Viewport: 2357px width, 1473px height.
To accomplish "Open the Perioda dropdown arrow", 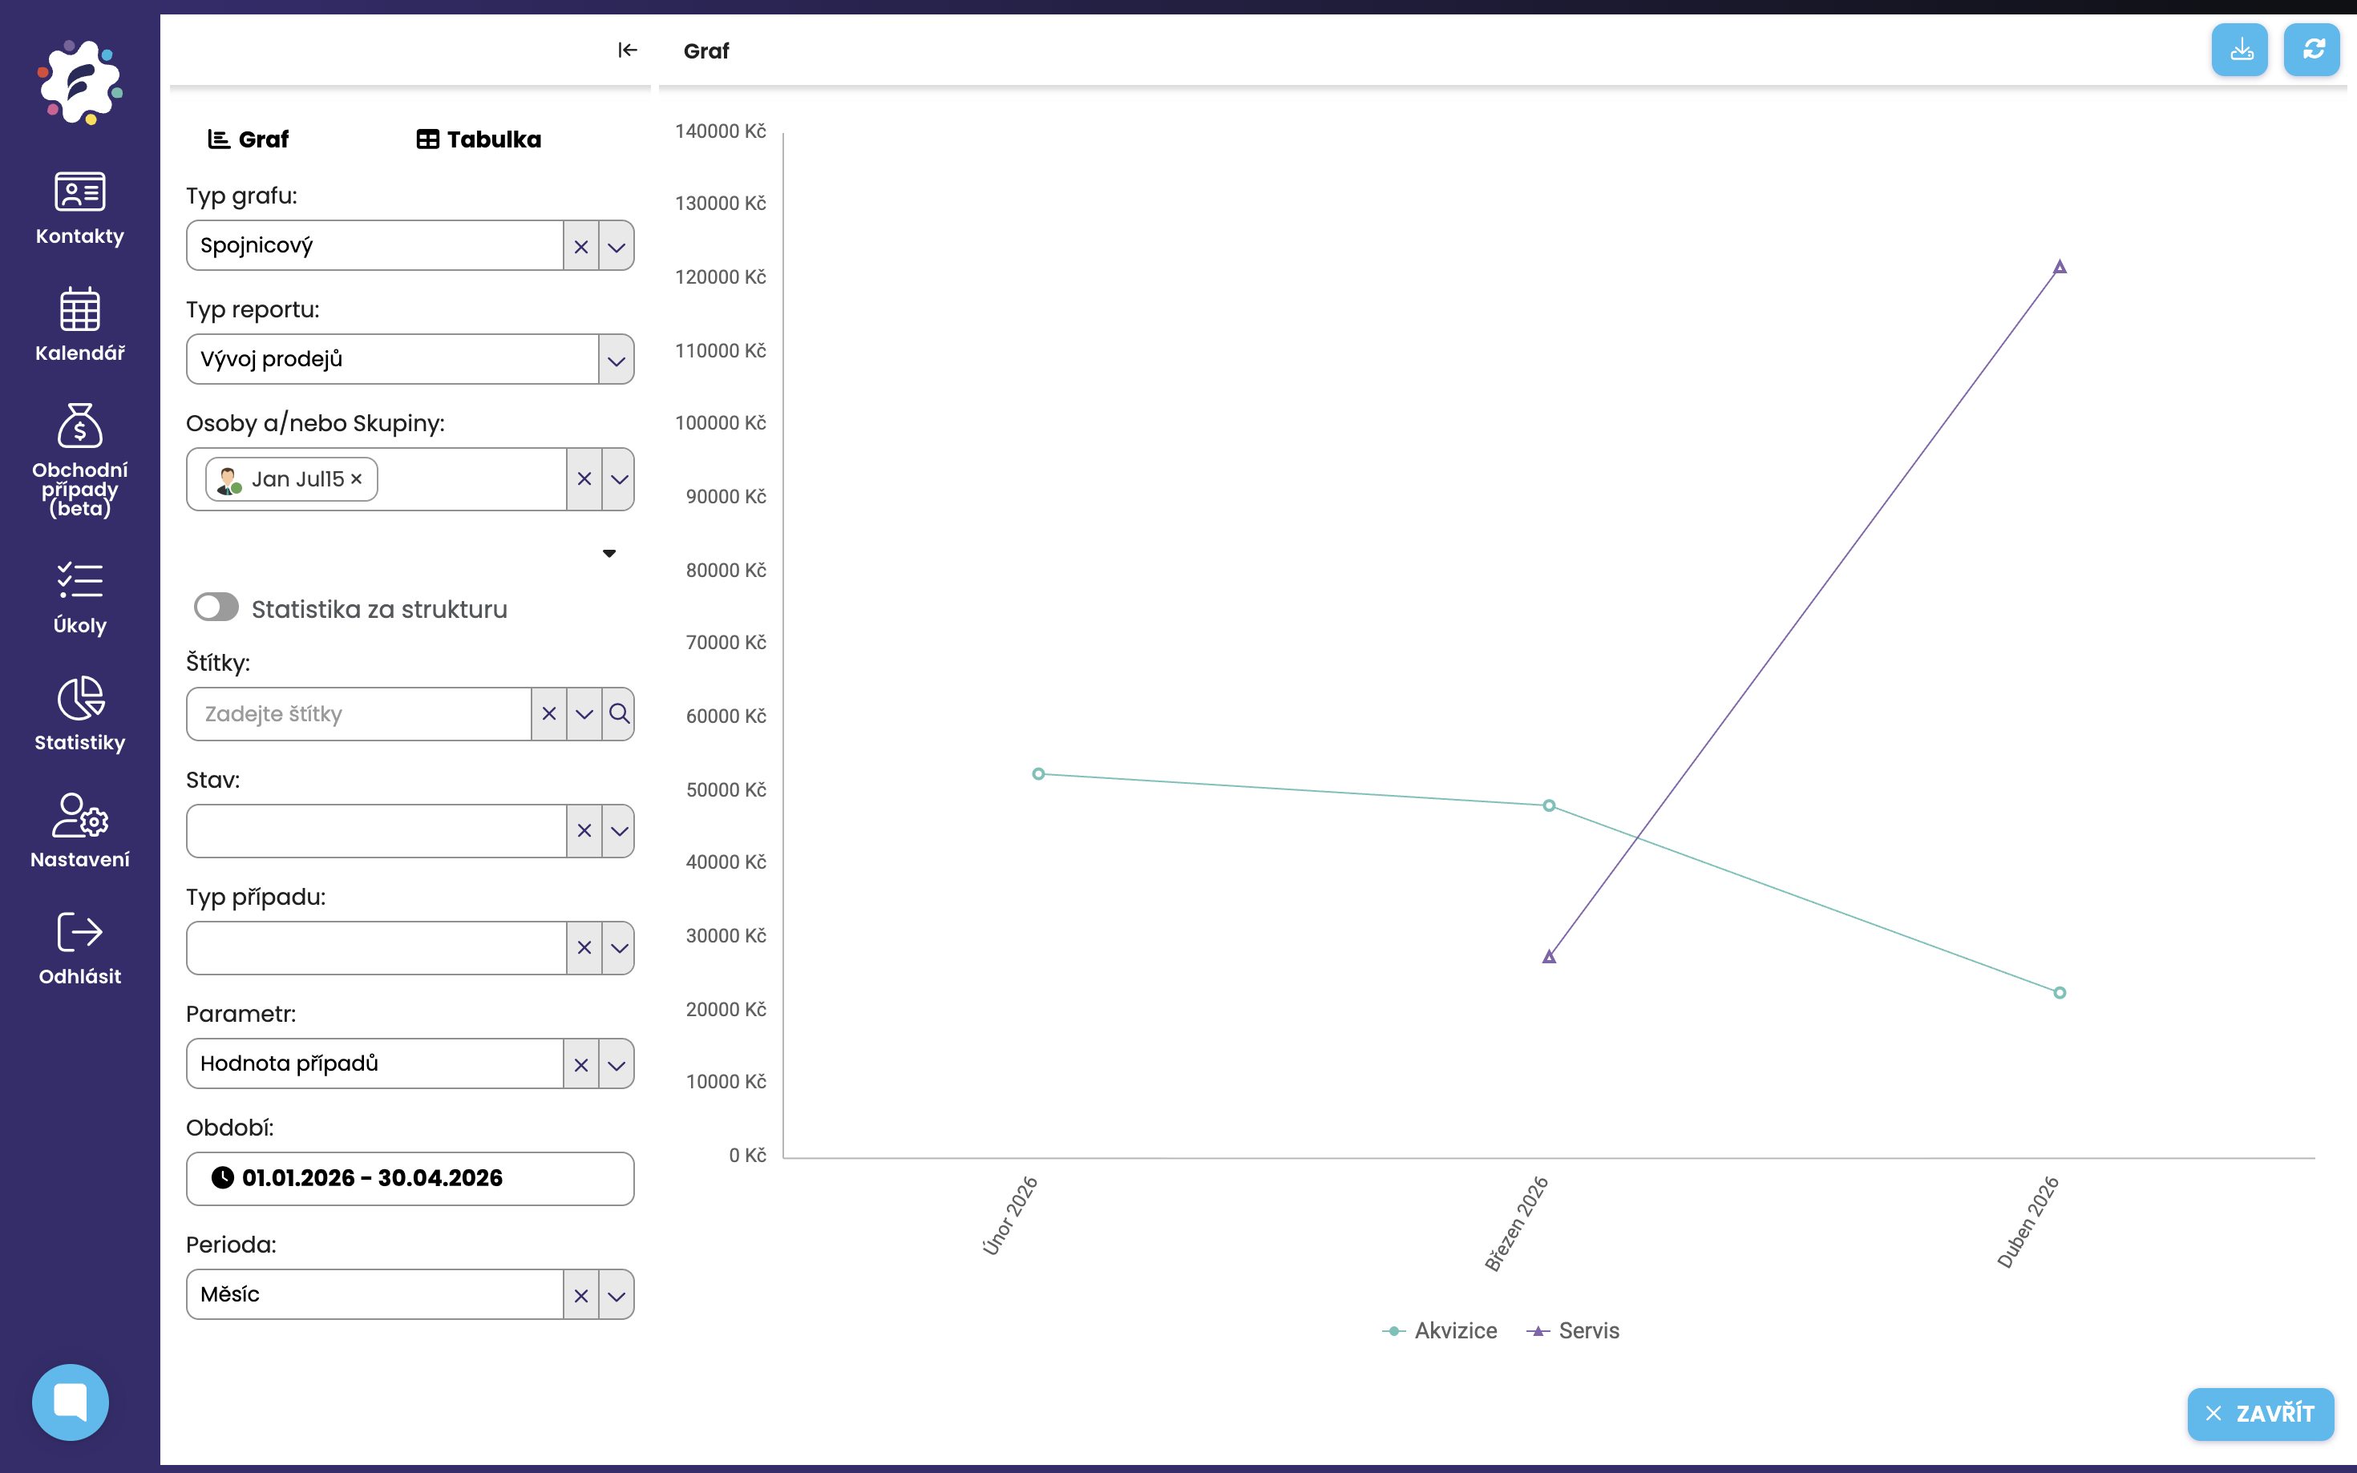I will [x=616, y=1295].
